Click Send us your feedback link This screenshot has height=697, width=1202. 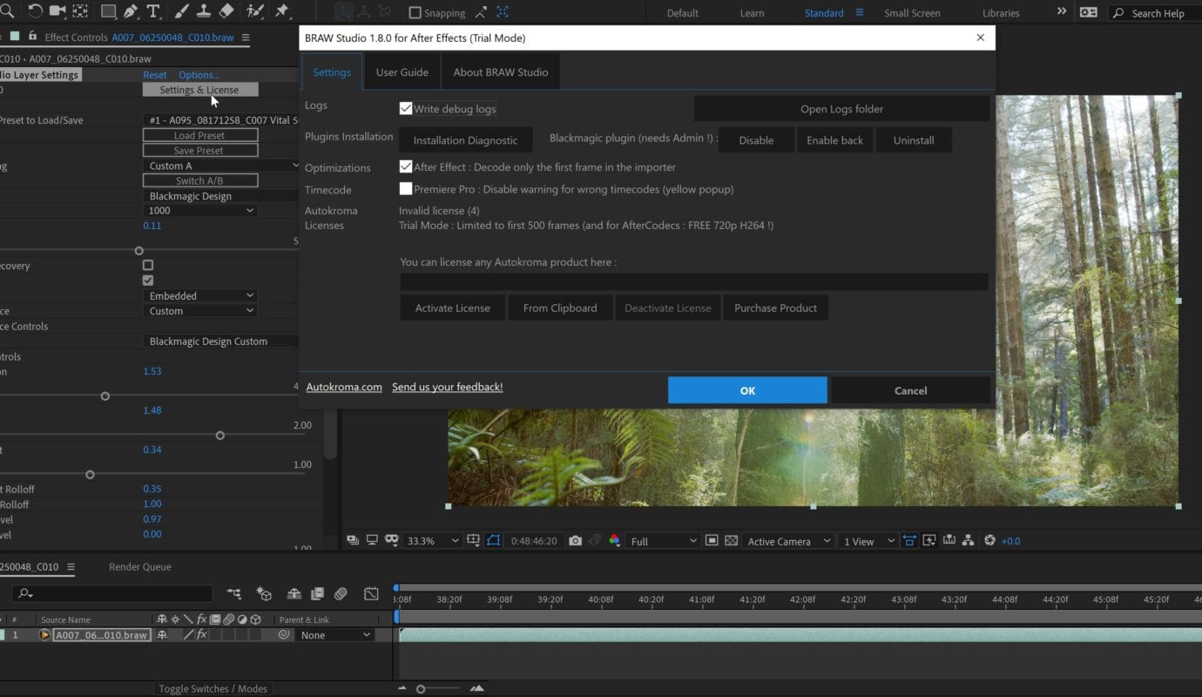pos(447,387)
